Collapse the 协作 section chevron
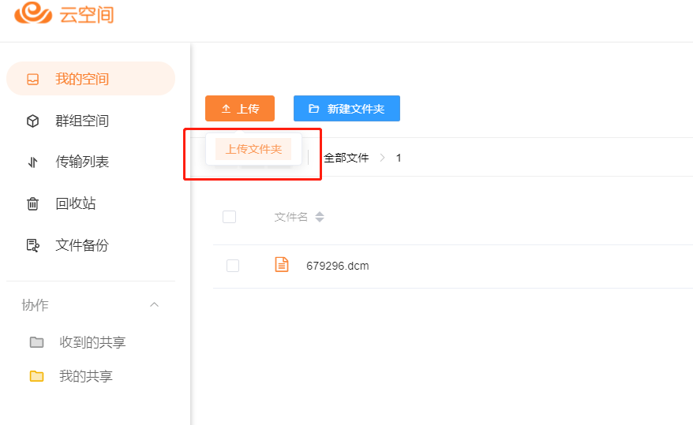The height and width of the screenshot is (425, 693). 155,305
